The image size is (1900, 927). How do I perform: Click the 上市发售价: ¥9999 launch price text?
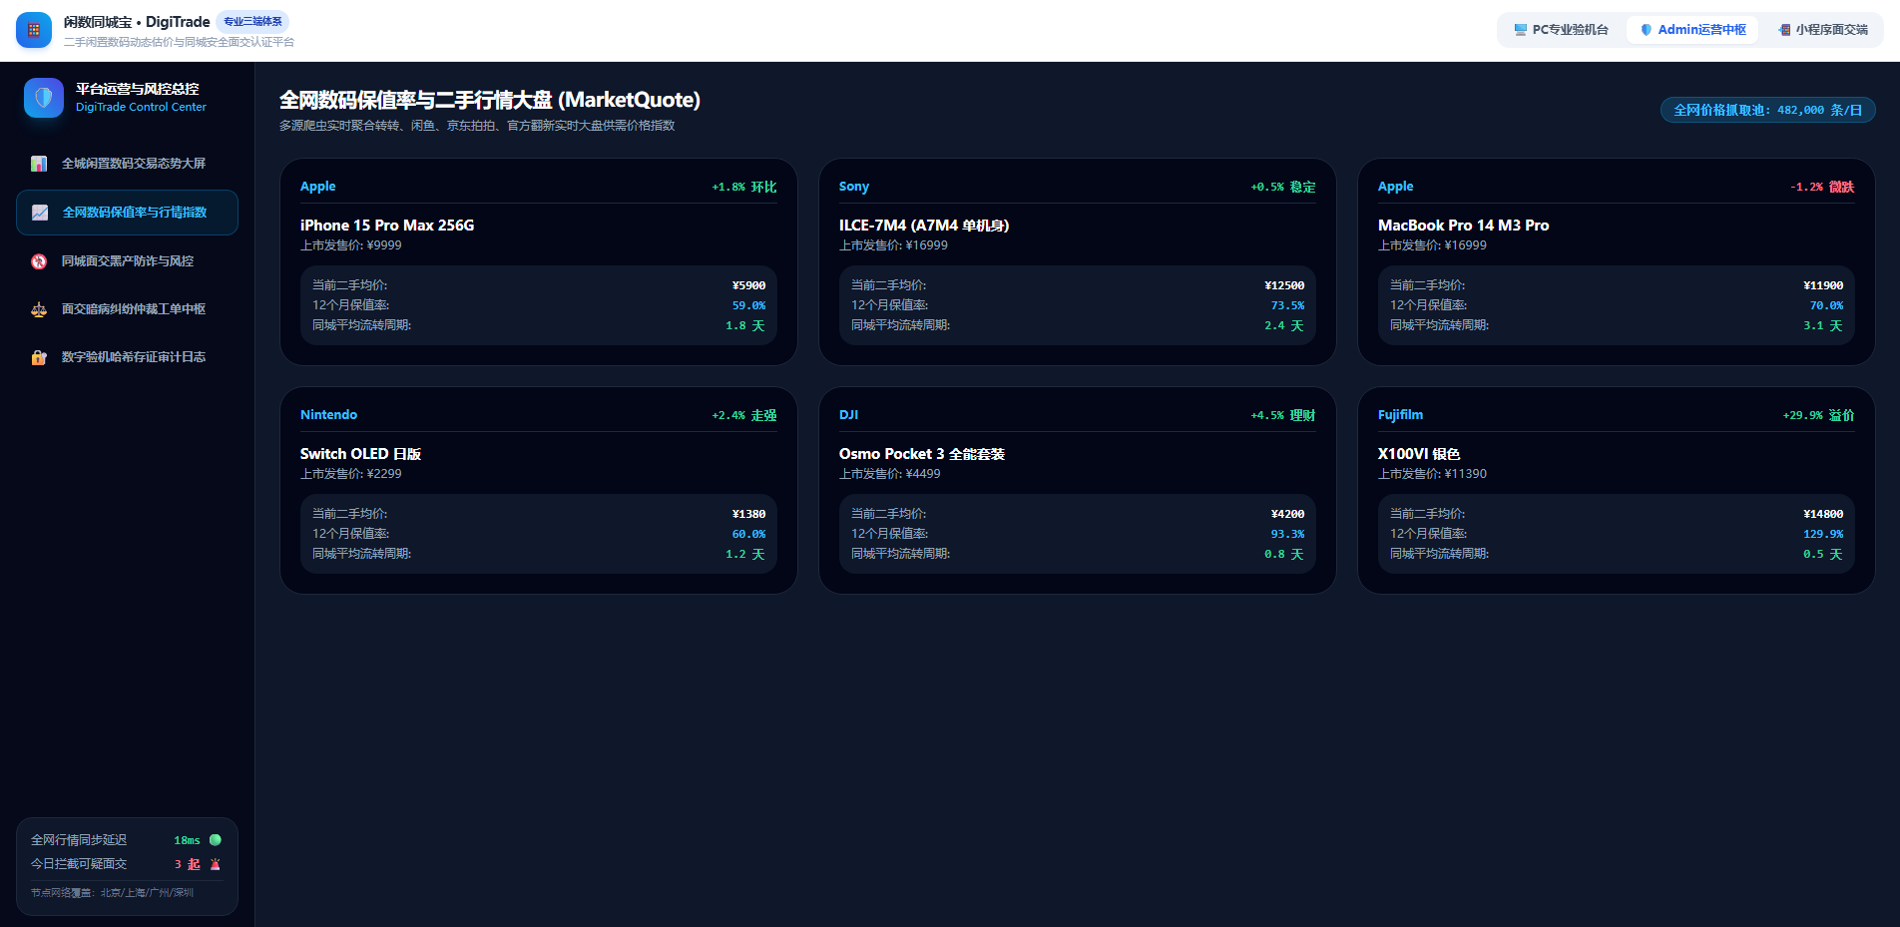pyautogui.click(x=351, y=245)
